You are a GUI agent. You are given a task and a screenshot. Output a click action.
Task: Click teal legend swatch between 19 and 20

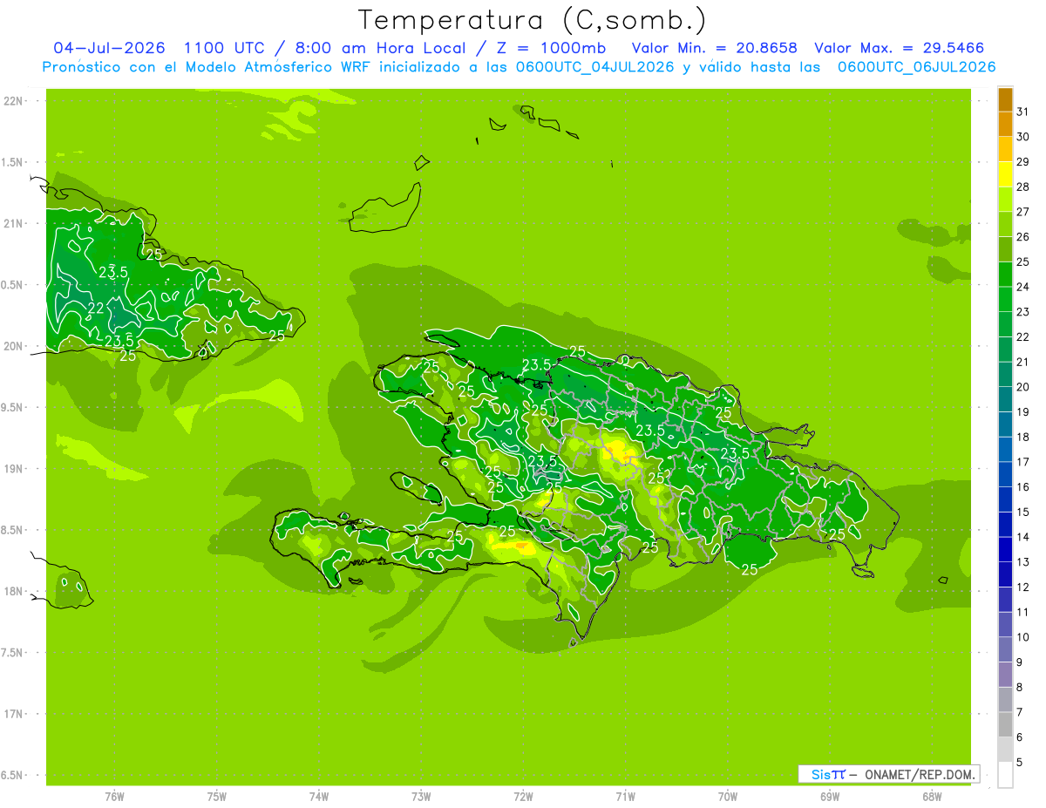tap(1005, 399)
